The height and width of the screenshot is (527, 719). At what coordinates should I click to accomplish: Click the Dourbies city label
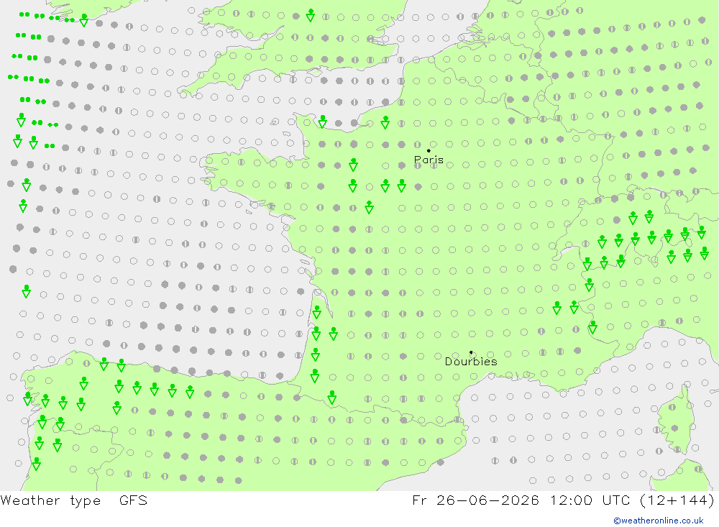point(471,362)
